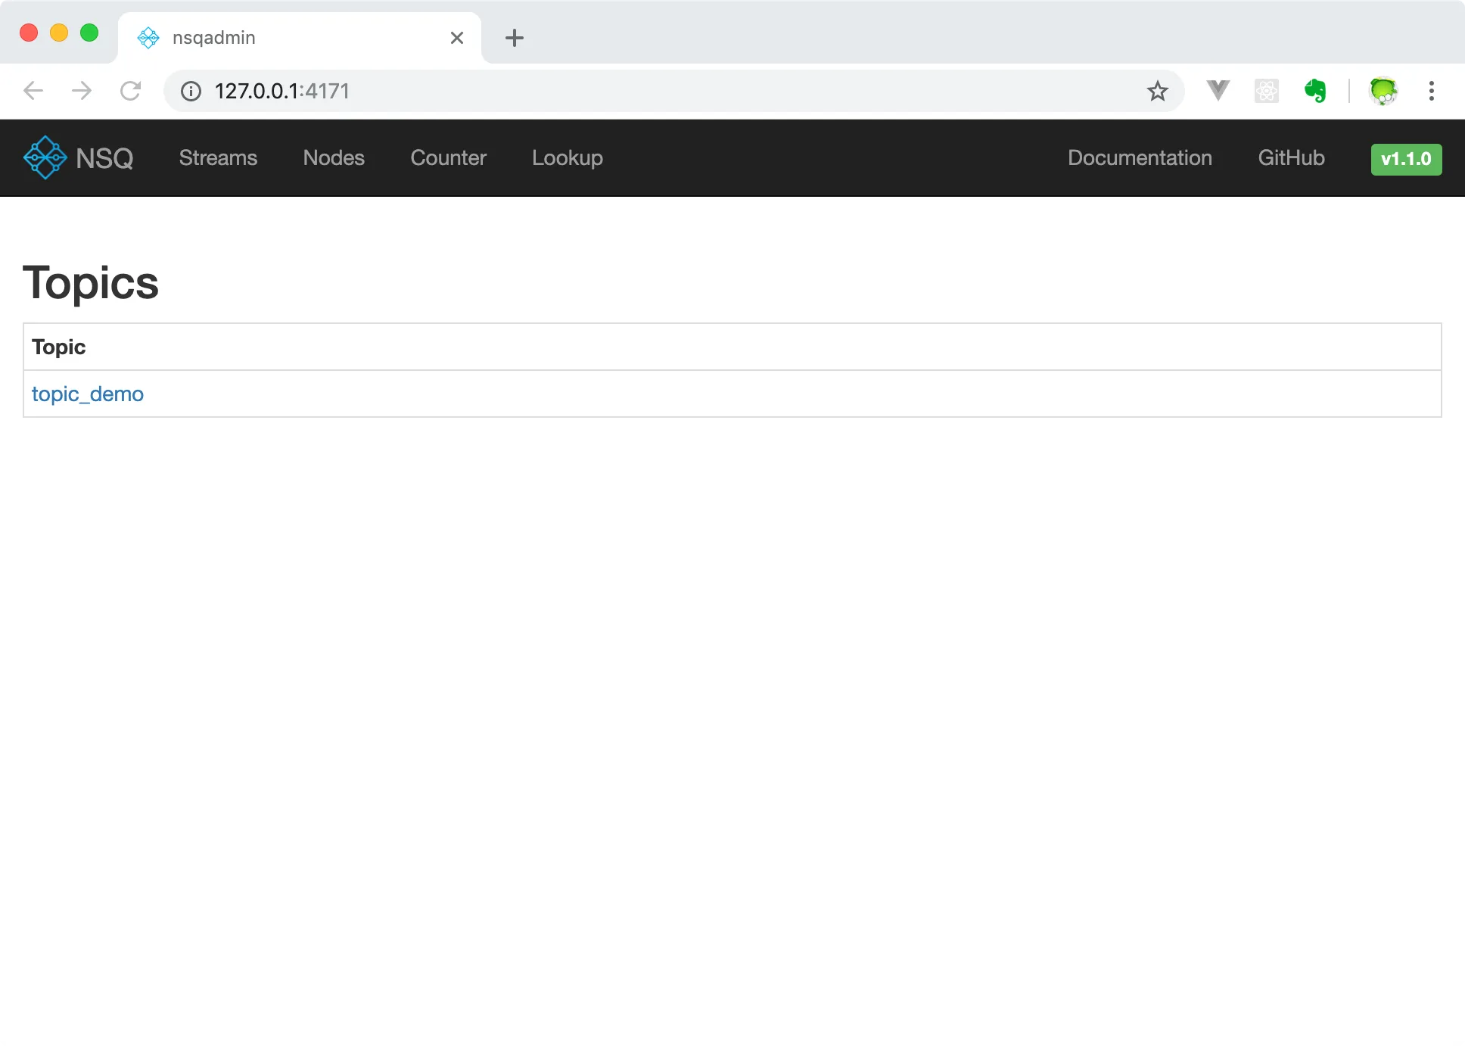This screenshot has height=1046, width=1465.
Task: Open the React devtools extension icon
Action: click(1267, 91)
